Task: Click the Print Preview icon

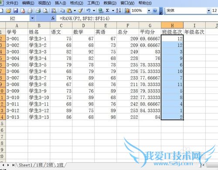Action: (x=45, y=10)
